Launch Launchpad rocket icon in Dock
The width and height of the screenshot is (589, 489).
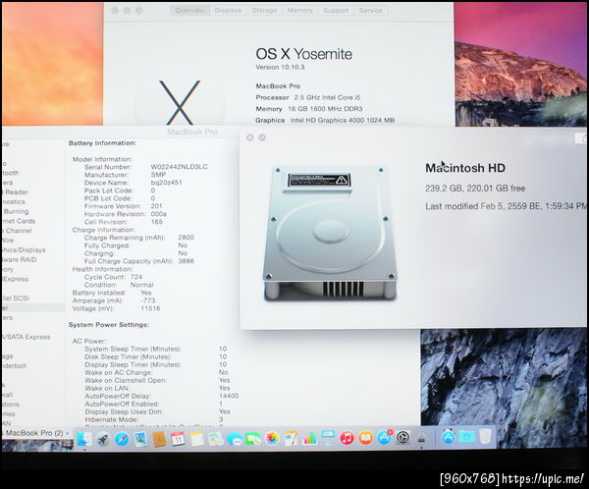[103, 438]
